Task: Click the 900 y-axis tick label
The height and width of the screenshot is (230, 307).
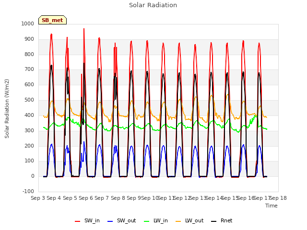Action: pos(29,39)
